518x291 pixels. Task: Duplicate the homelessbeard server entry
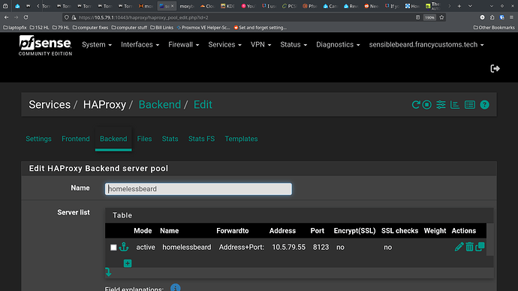coord(480,247)
